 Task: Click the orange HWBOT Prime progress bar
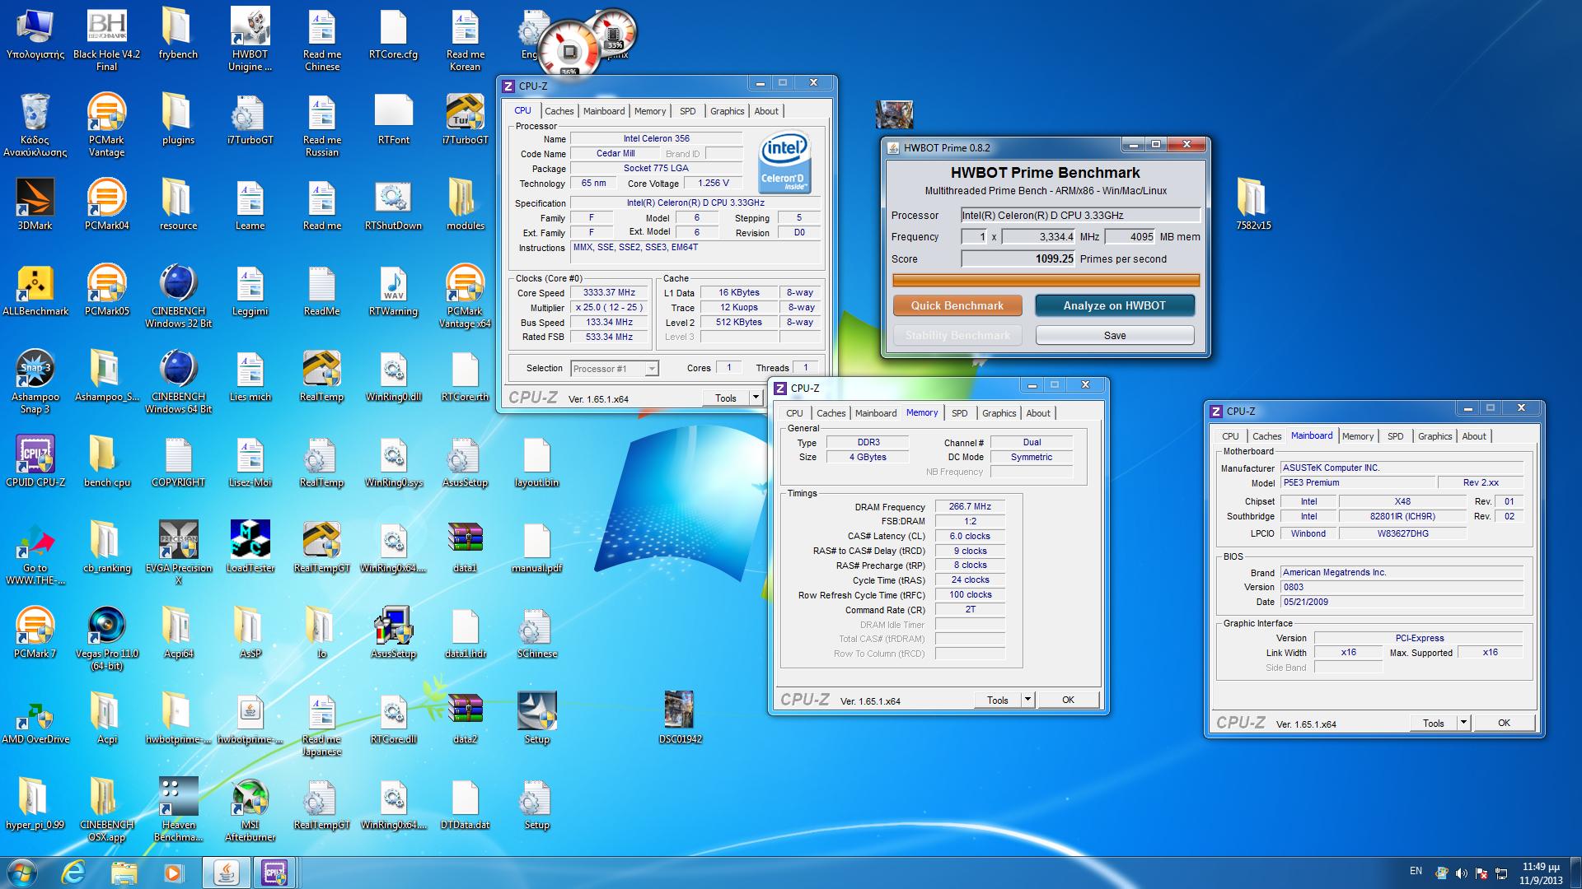[1046, 280]
